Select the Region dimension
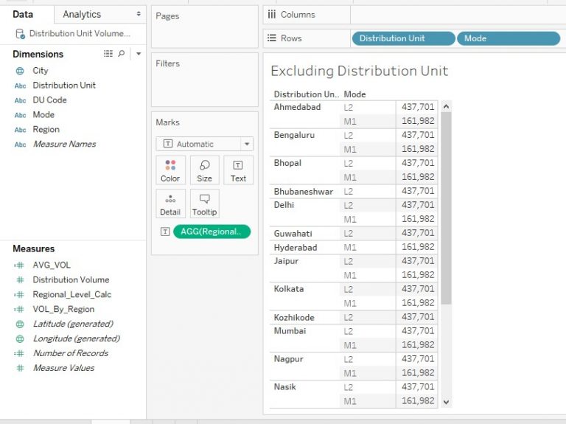Screen dimensions: 566x424 46,130
